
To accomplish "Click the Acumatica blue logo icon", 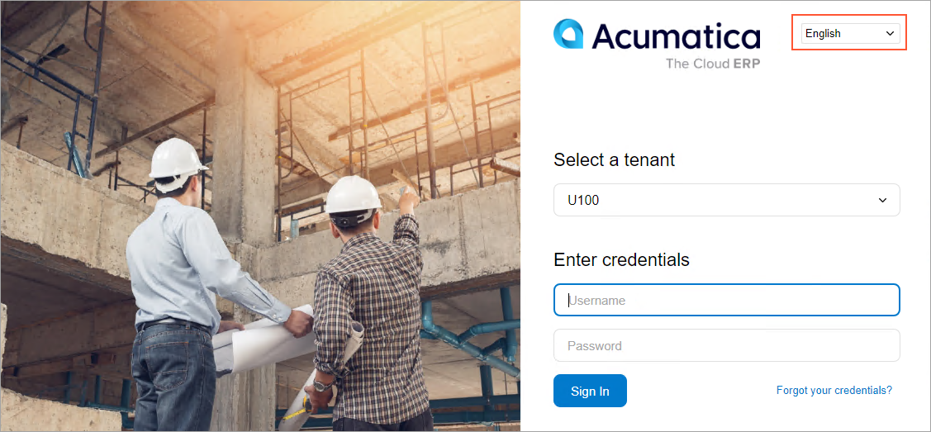I will tap(568, 36).
